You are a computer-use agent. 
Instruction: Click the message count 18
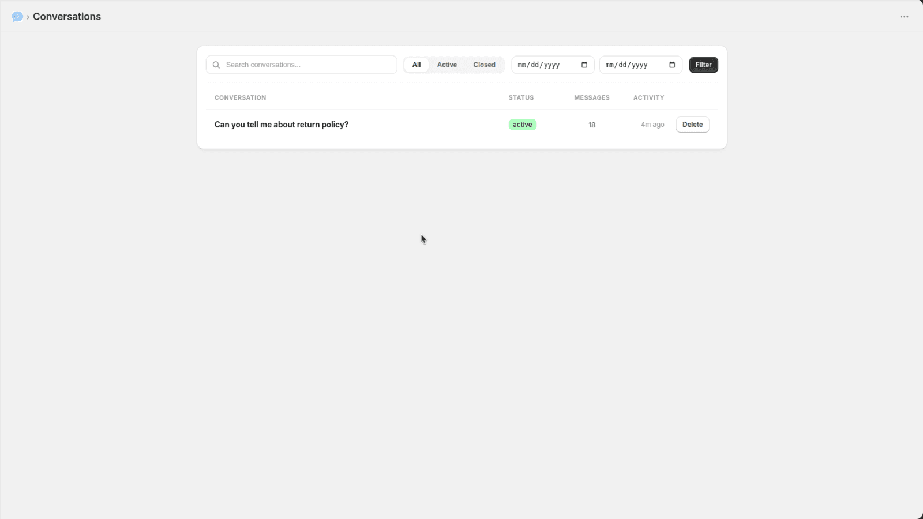(x=592, y=125)
